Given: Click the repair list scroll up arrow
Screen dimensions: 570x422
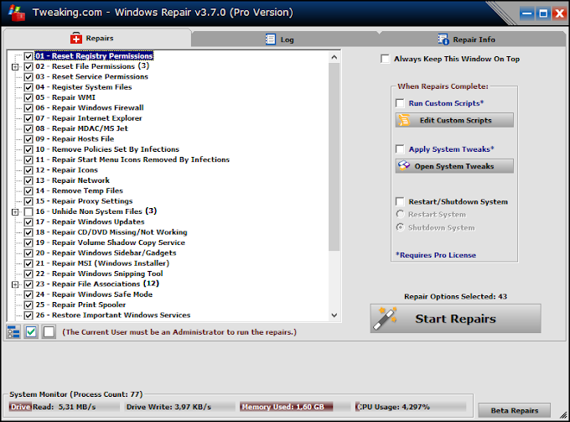Looking at the screenshot, I should point(334,57).
